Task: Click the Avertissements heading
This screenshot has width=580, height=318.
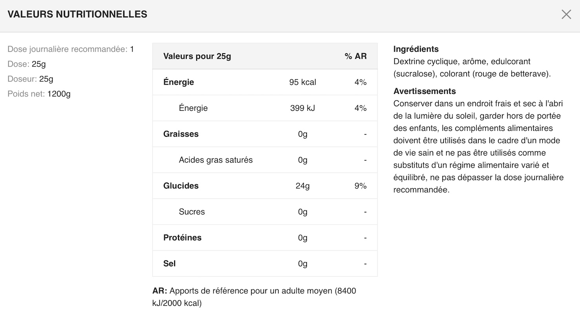Action: tap(425, 91)
